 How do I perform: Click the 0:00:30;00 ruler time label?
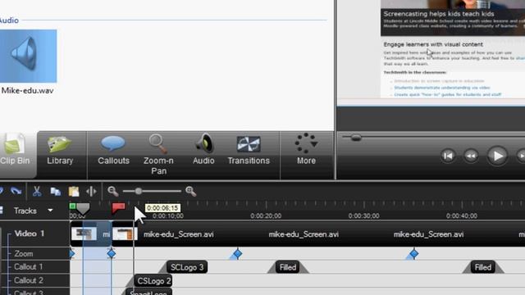pyautogui.click(x=364, y=216)
